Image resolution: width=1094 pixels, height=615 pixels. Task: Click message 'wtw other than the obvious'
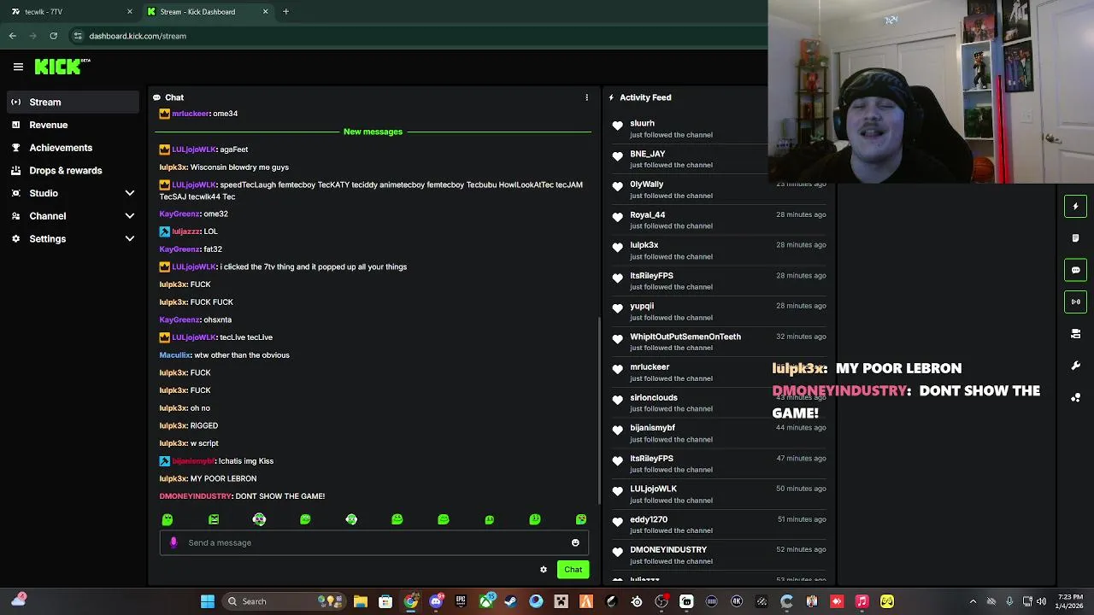pyautogui.click(x=242, y=355)
